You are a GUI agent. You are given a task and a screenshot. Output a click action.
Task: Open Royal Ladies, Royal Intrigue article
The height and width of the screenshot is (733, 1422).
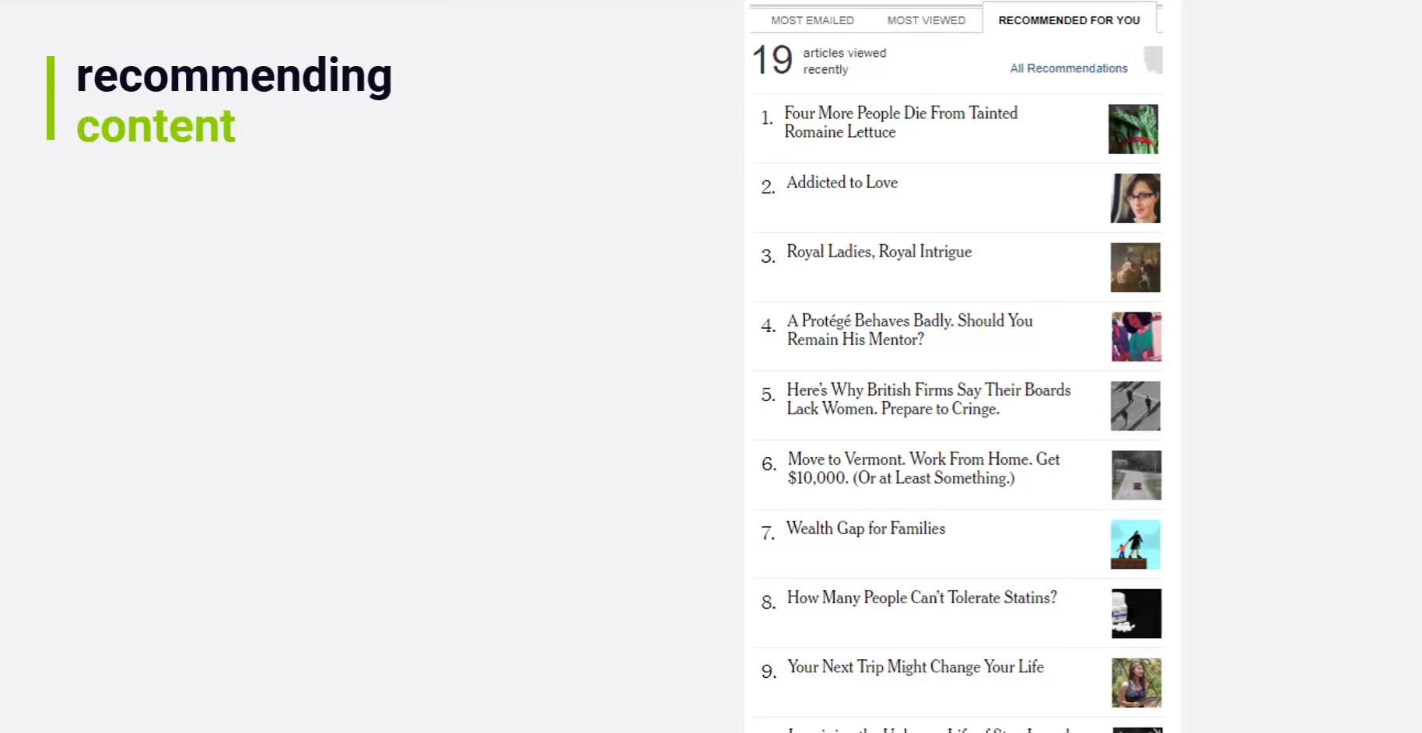pos(878,252)
